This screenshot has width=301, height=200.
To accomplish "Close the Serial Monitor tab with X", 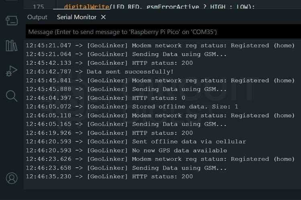I will 103,17.
